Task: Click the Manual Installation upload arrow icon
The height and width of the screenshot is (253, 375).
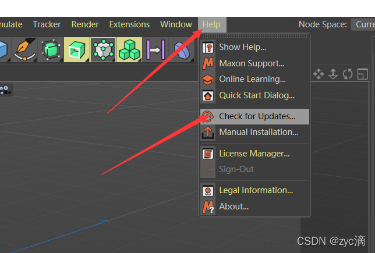Action: pos(208,133)
